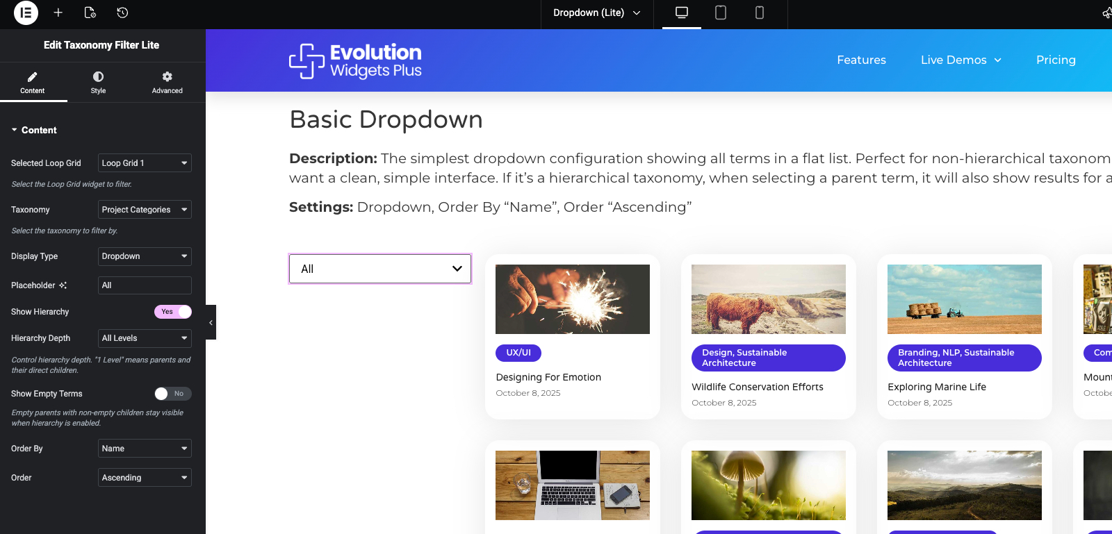
Task: Click October 8, 2025 under Exploring Marine Life
Action: (x=920, y=403)
